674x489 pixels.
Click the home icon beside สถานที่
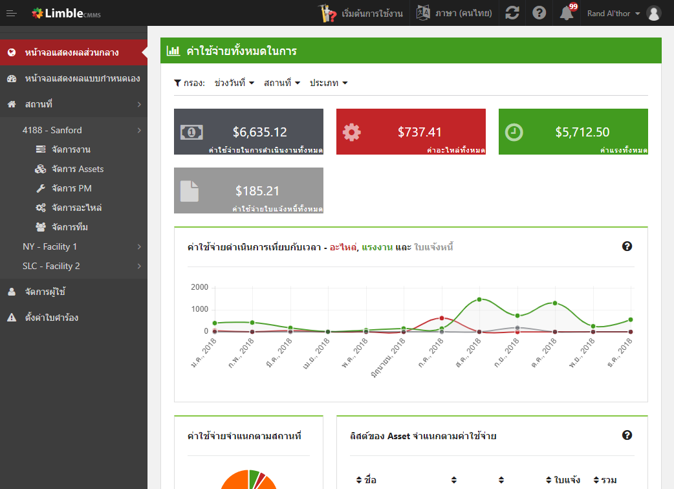(x=12, y=104)
